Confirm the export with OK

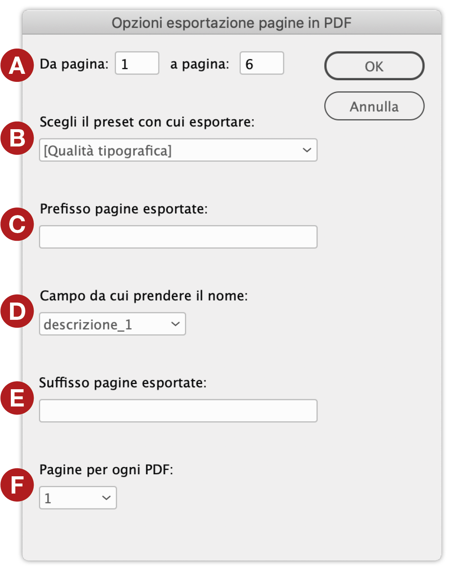click(374, 66)
